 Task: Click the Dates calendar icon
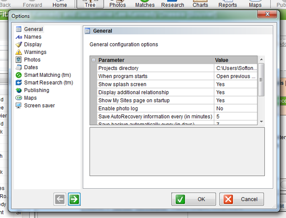click(19, 68)
